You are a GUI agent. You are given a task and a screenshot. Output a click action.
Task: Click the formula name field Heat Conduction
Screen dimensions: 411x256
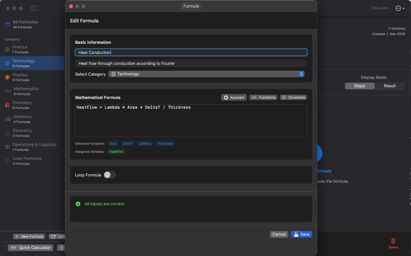pos(191,52)
